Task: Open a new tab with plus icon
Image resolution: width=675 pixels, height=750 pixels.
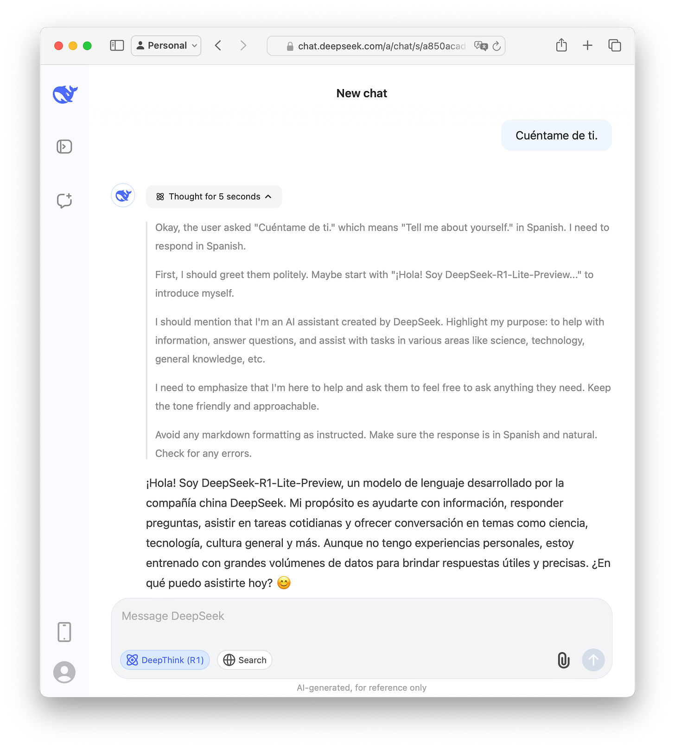Action: pyautogui.click(x=587, y=45)
